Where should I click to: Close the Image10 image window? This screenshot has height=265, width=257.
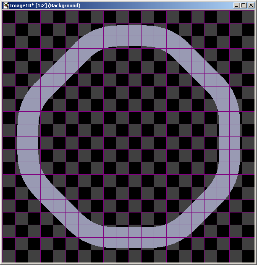[251, 5]
